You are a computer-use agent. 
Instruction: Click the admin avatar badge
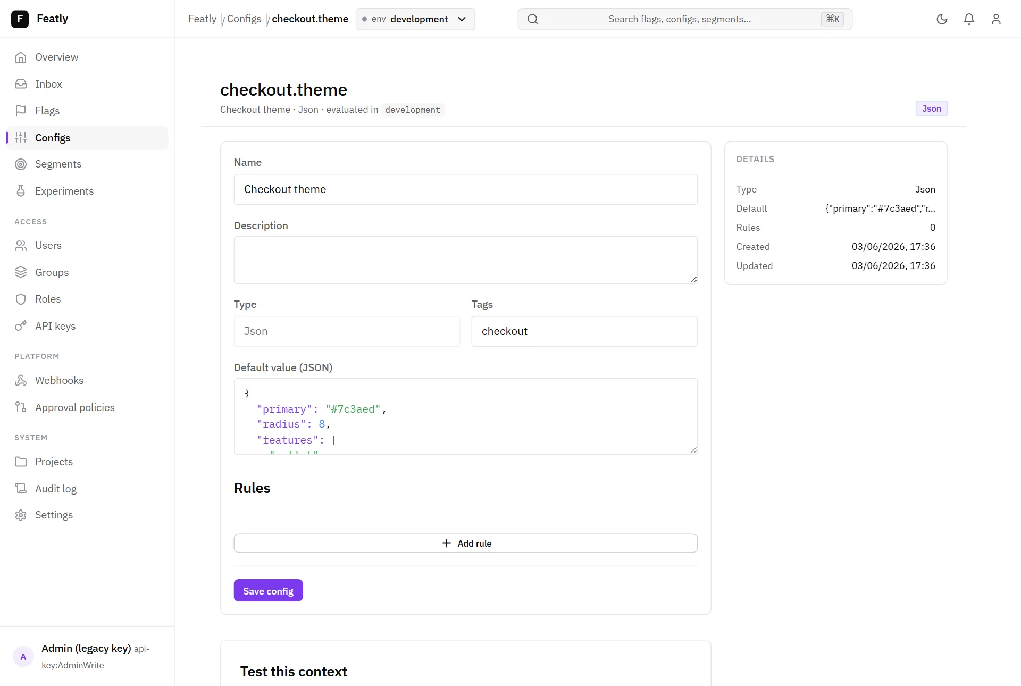coord(23,657)
